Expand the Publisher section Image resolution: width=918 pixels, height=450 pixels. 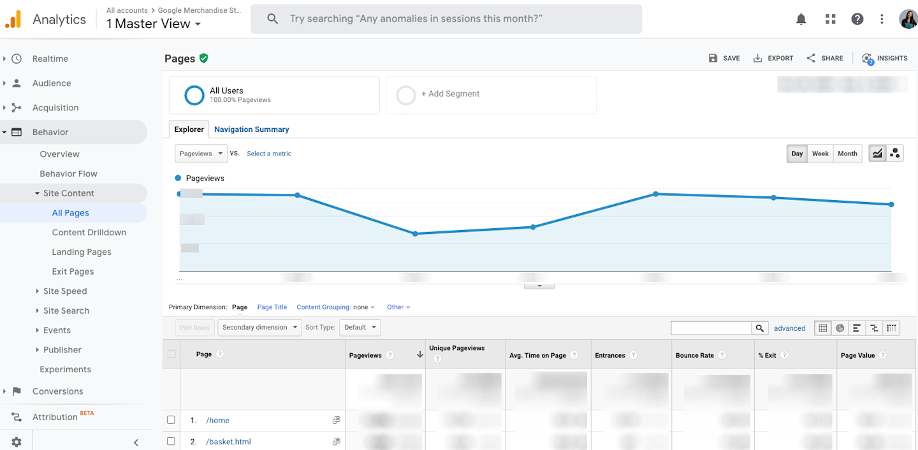click(x=62, y=350)
